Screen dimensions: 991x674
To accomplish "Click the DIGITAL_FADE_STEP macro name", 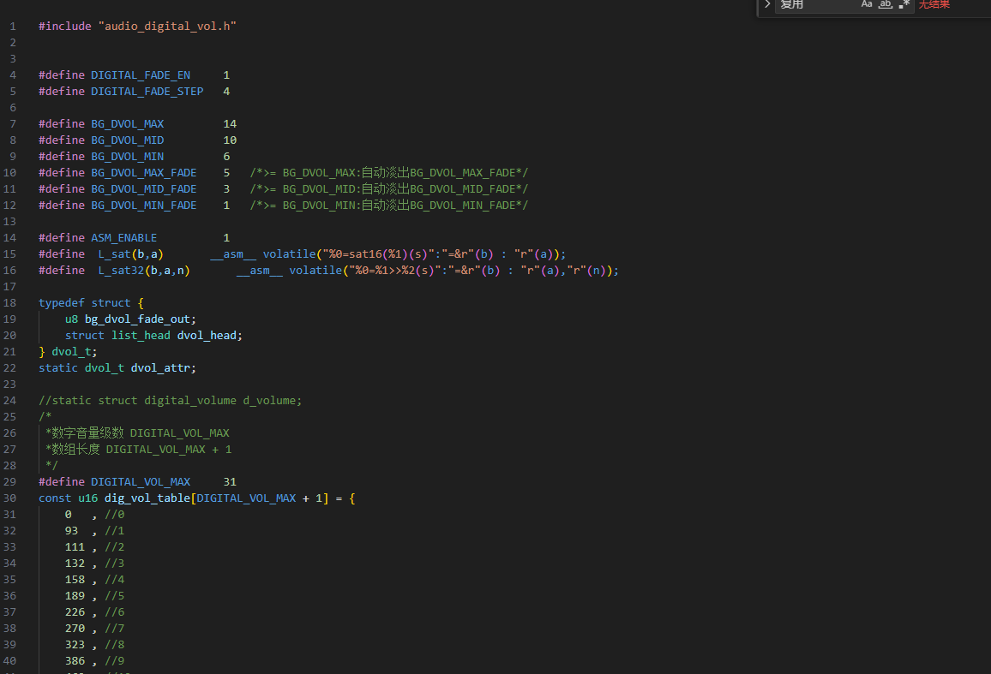I will pos(147,92).
